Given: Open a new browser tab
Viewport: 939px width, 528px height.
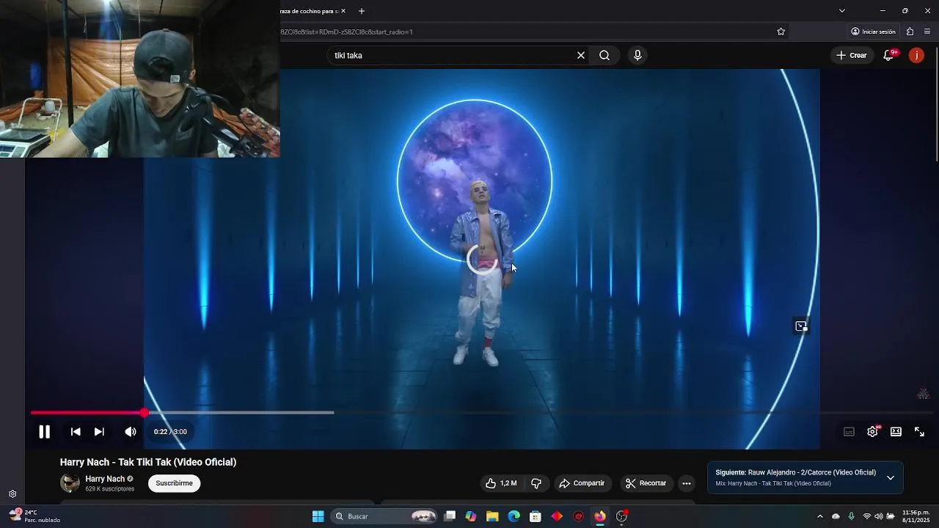Looking at the screenshot, I should pyautogui.click(x=361, y=11).
